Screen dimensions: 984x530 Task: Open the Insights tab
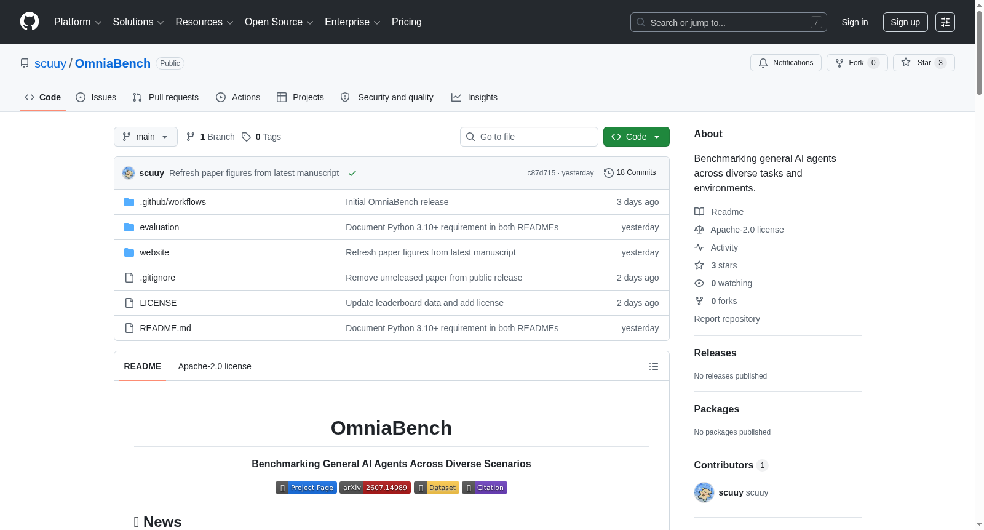474,97
